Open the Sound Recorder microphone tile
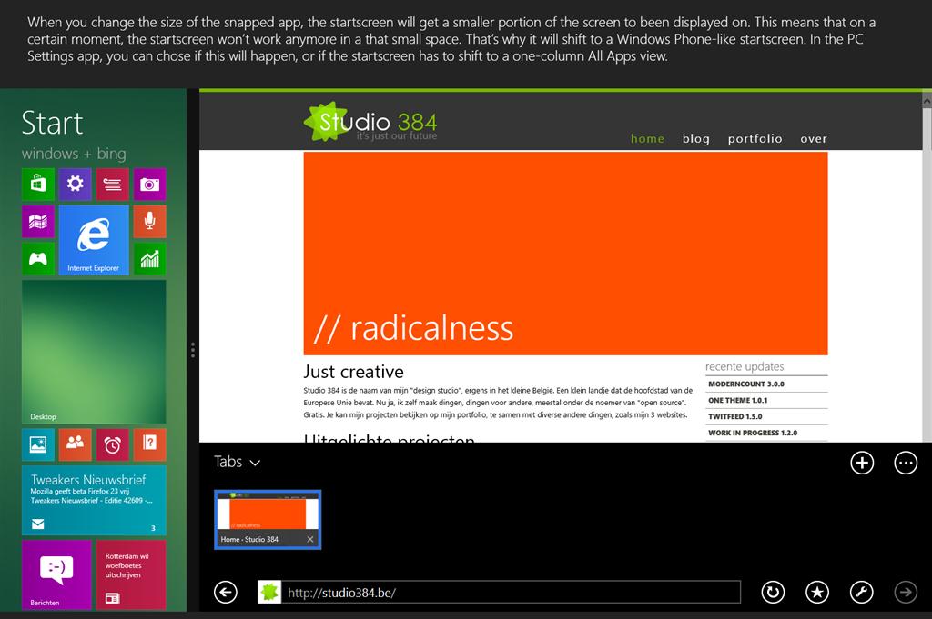Viewport: 932px width, 619px height. (150, 222)
